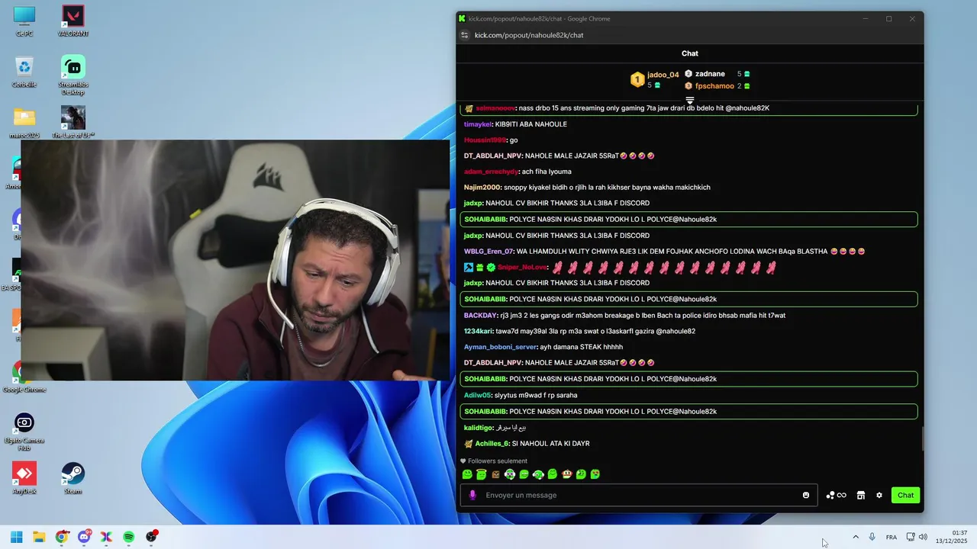977x549 pixels.
Task: Open username 1234kari in chat
Action: 479,332
